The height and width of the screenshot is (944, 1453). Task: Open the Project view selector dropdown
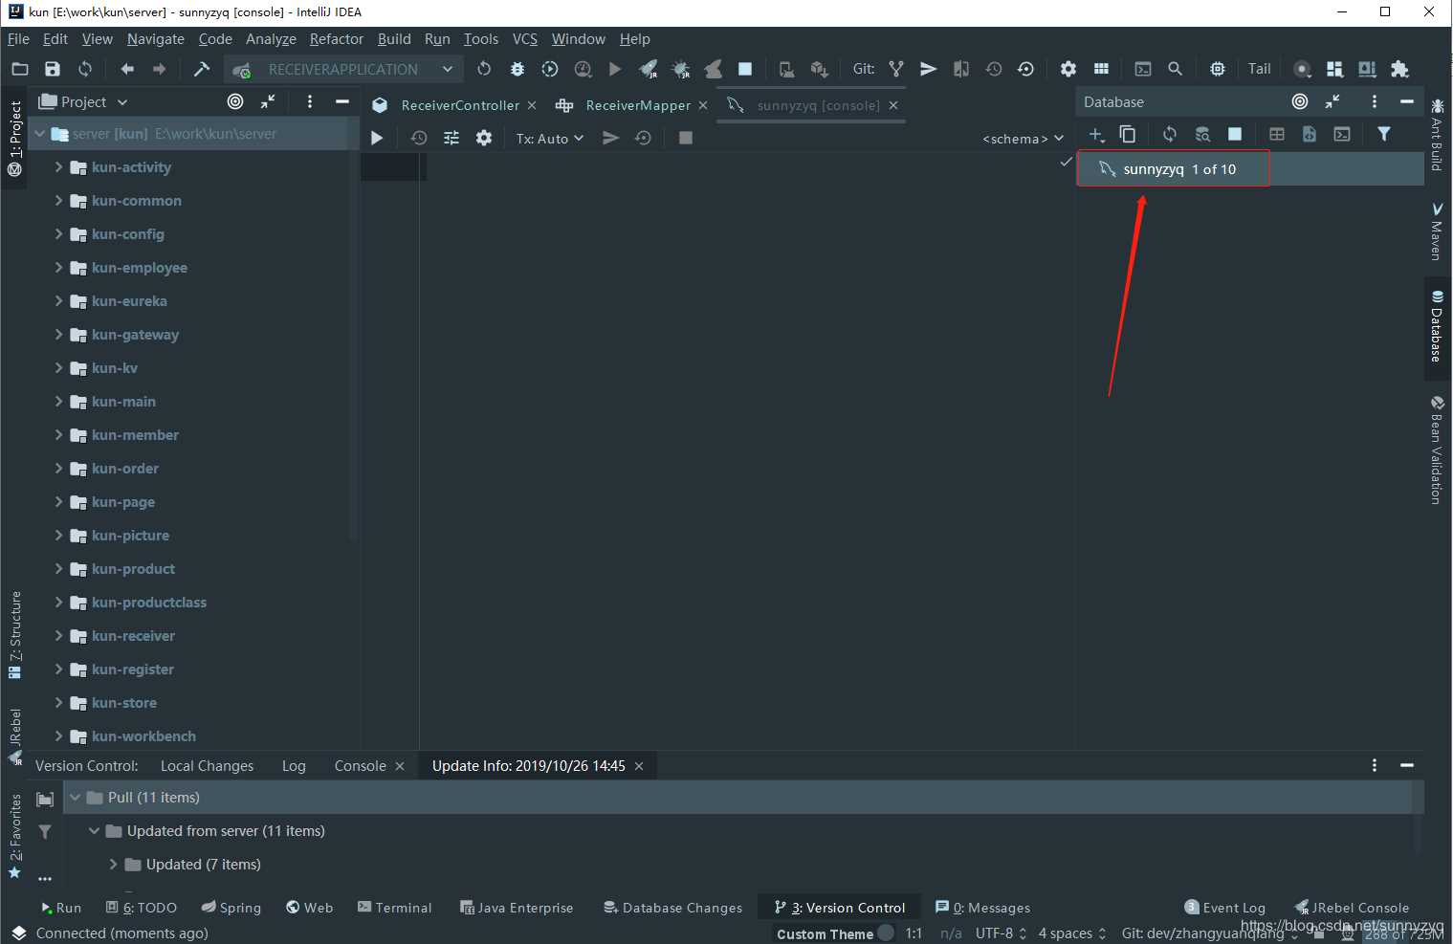pos(83,102)
